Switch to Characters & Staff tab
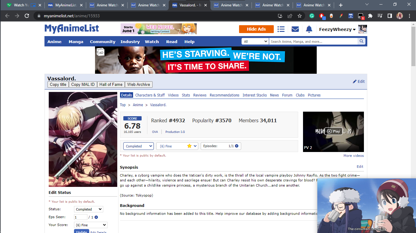 [150, 95]
